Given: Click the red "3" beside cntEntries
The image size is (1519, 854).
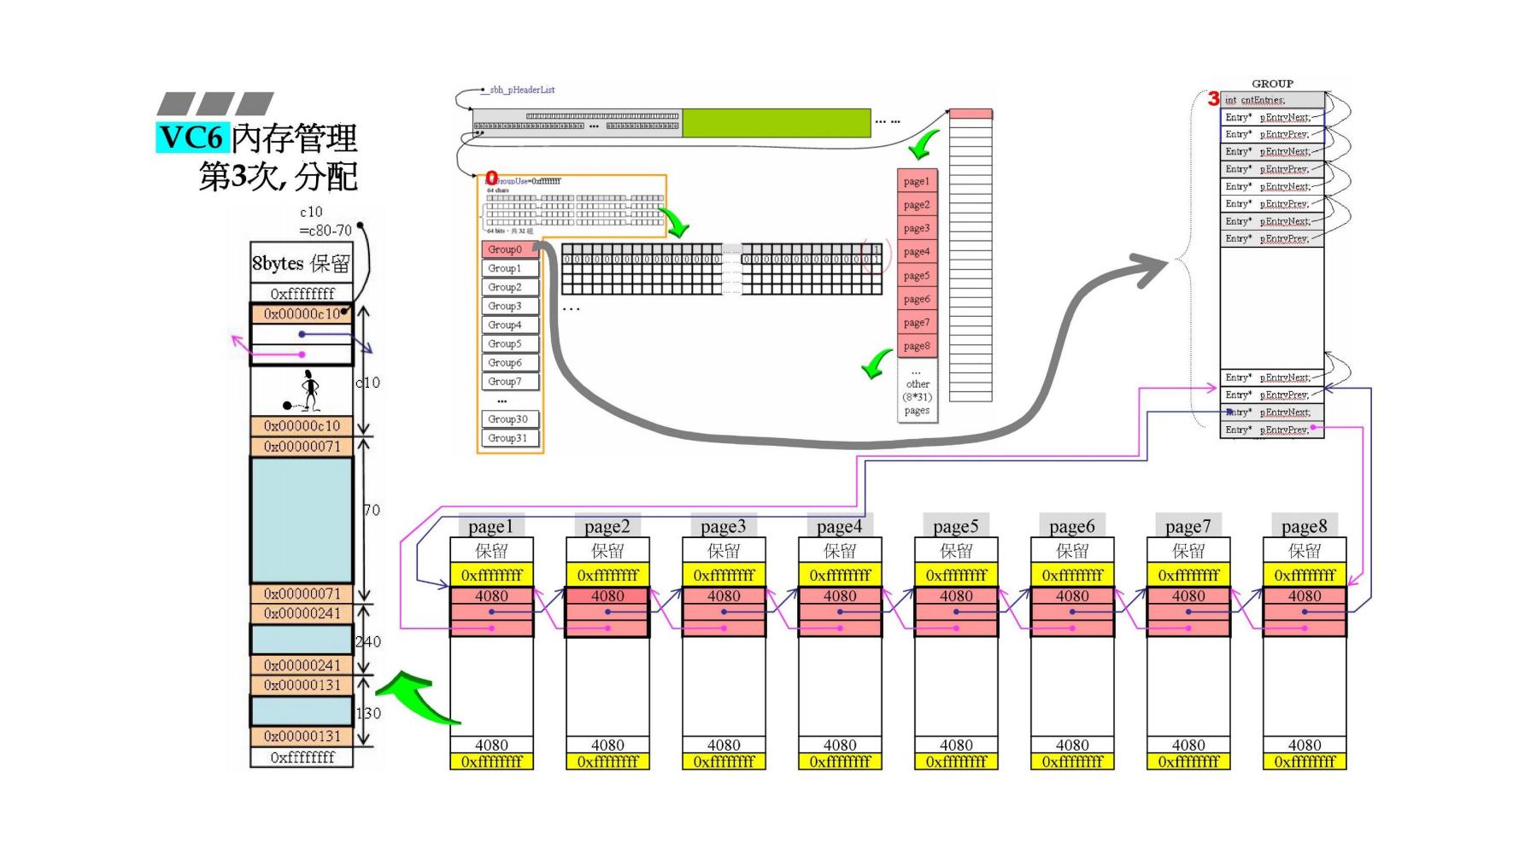Looking at the screenshot, I should [1213, 99].
